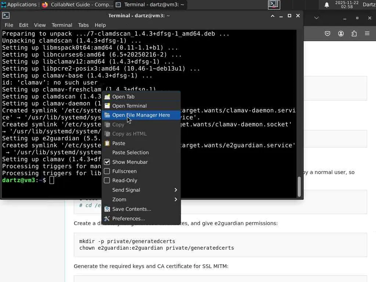Enable the Fullscreen checkbox
The height and width of the screenshot is (282, 376).
tap(107, 171)
